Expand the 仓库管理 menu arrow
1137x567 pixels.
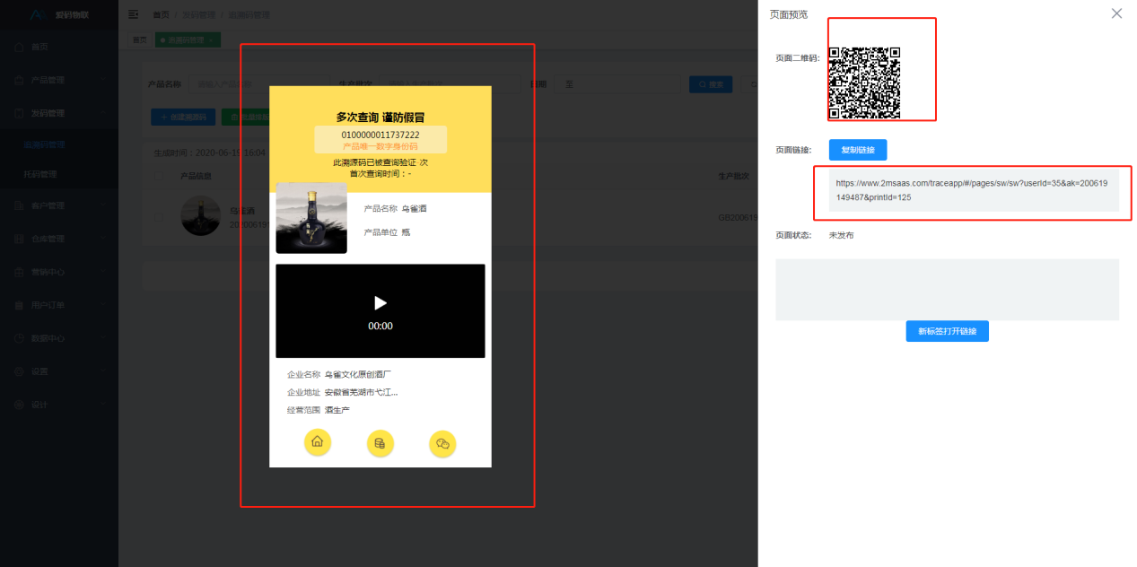[104, 239]
